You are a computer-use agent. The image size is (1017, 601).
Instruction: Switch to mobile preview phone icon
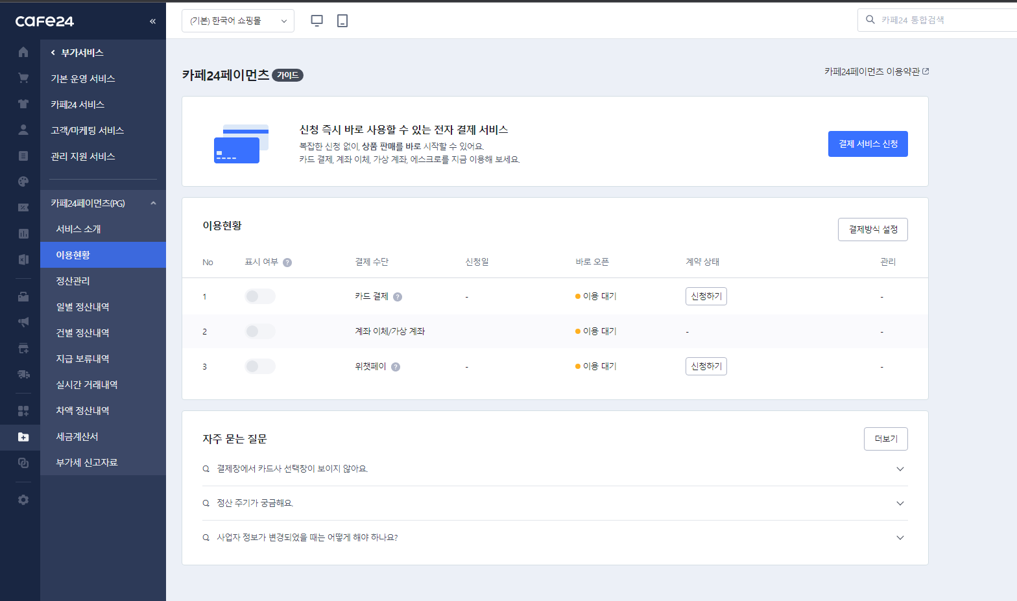tap(342, 21)
